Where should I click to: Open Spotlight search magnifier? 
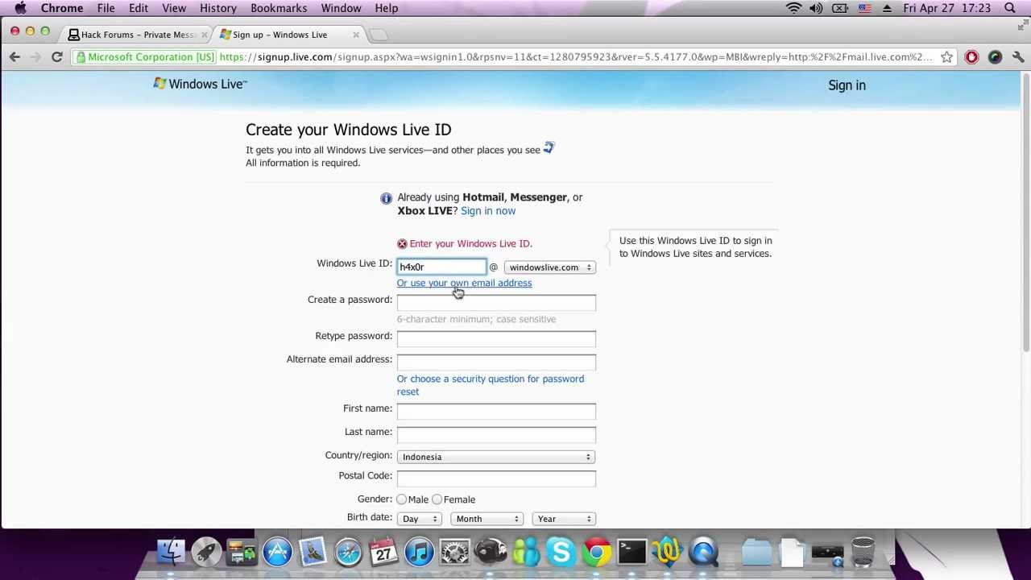(x=1010, y=8)
